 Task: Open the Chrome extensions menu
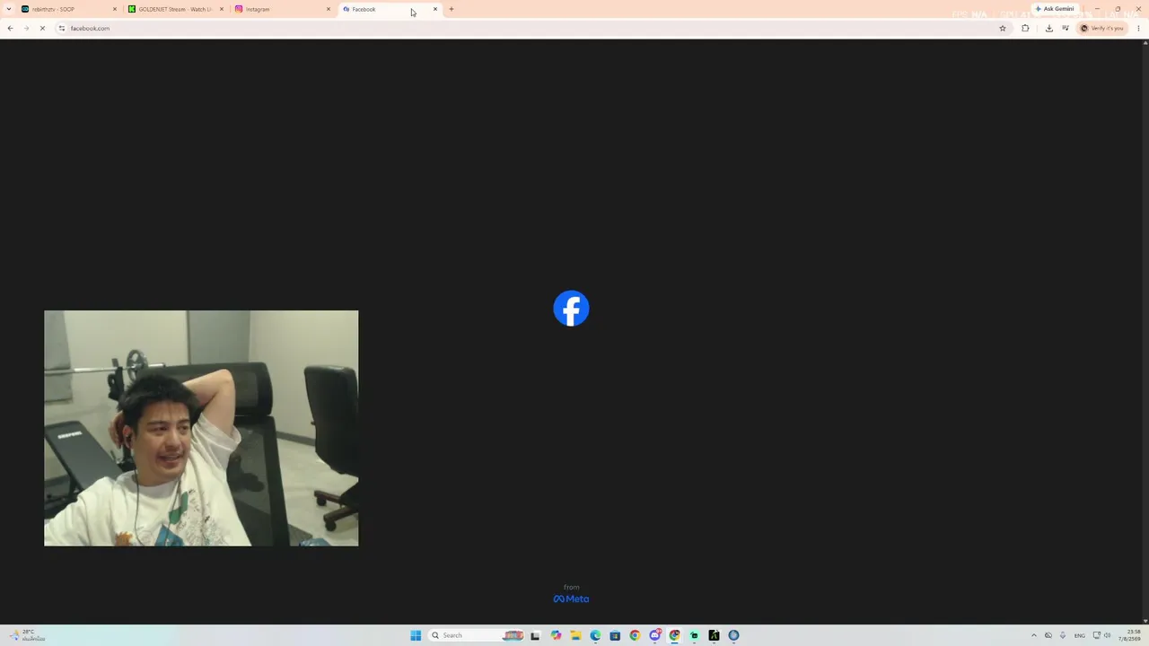pos(1025,28)
